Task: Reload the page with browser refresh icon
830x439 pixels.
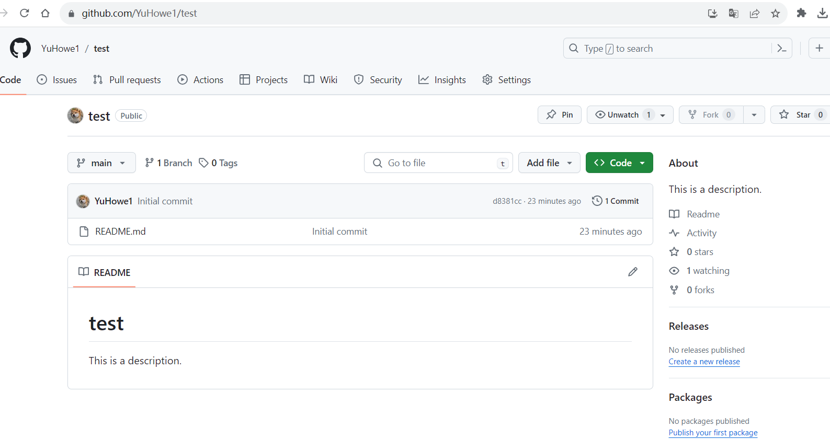Action: coord(24,13)
